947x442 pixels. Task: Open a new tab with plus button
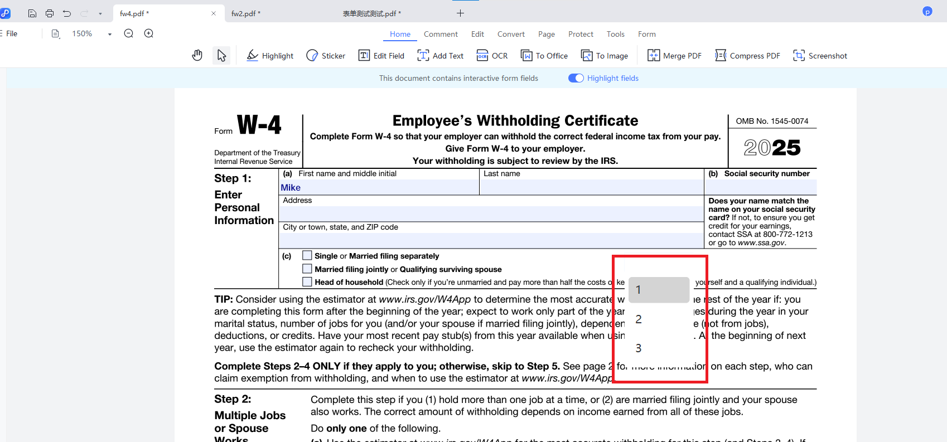click(x=460, y=13)
